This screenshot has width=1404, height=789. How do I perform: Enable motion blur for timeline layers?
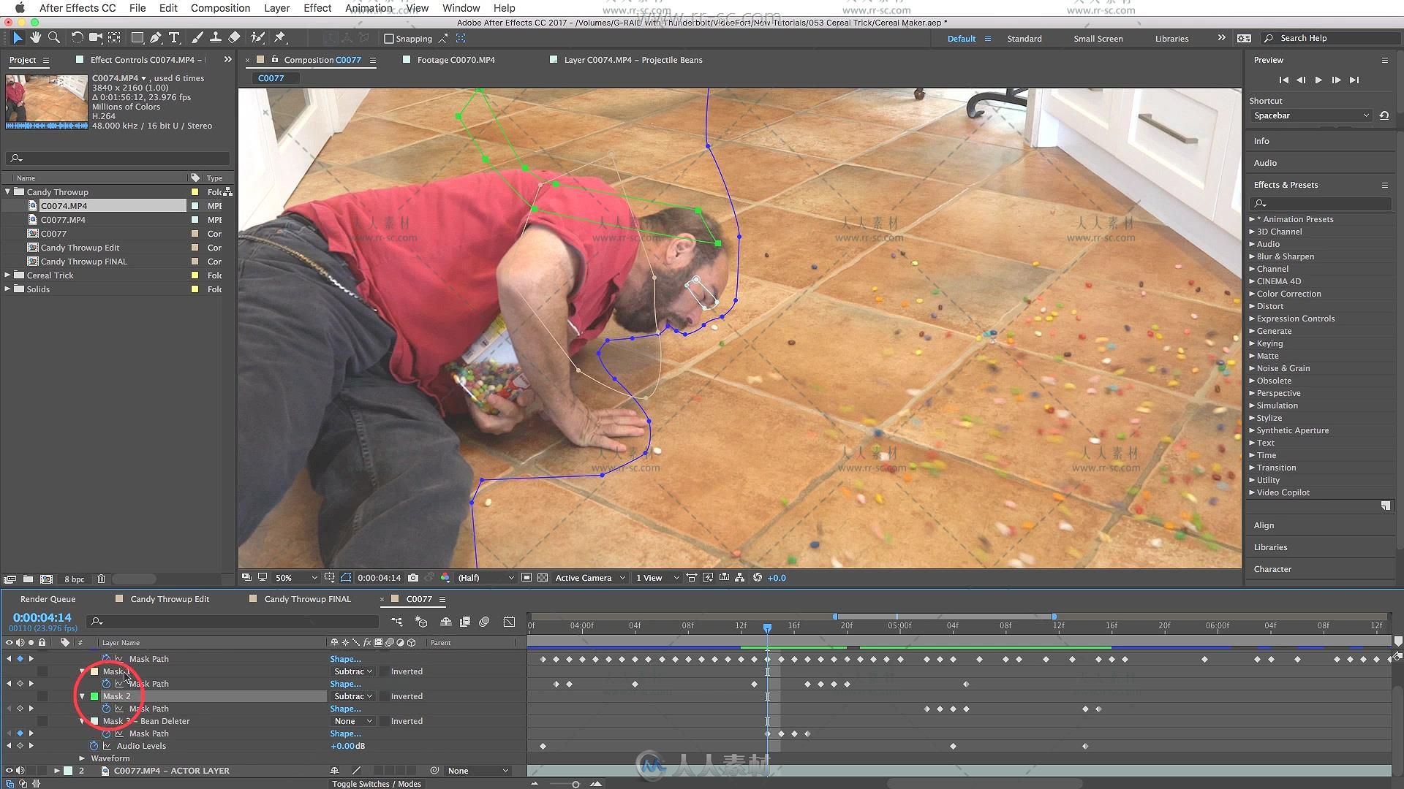(x=484, y=622)
